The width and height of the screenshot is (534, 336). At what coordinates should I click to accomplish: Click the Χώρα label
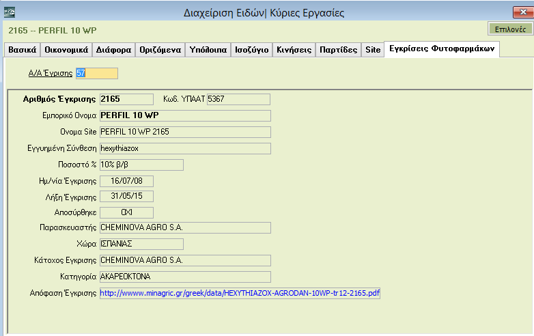(86, 244)
